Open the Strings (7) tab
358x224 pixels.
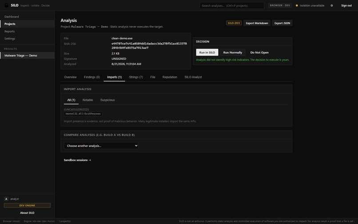pyautogui.click(x=136, y=77)
